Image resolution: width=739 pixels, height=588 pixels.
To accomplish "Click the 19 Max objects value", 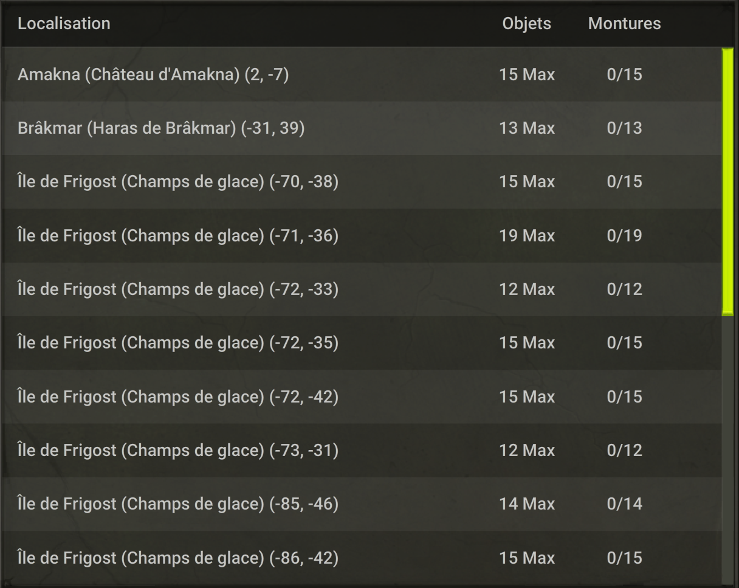I will point(527,235).
